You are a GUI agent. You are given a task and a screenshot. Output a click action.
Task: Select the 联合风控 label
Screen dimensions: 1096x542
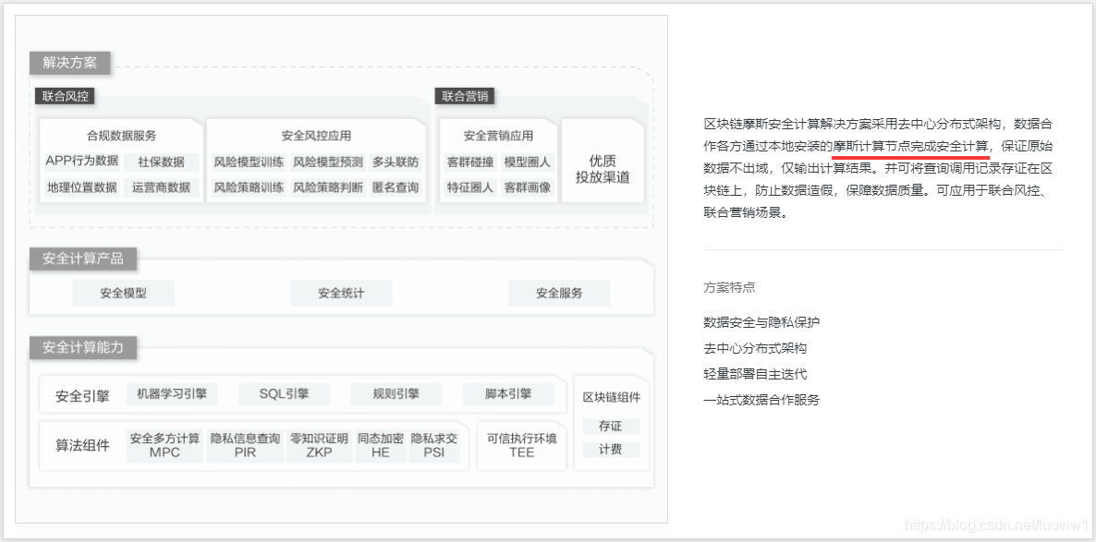coord(65,96)
